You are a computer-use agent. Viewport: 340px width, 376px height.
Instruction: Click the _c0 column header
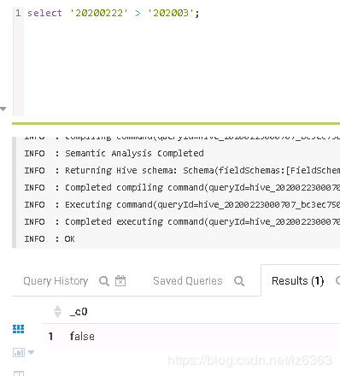click(x=79, y=312)
